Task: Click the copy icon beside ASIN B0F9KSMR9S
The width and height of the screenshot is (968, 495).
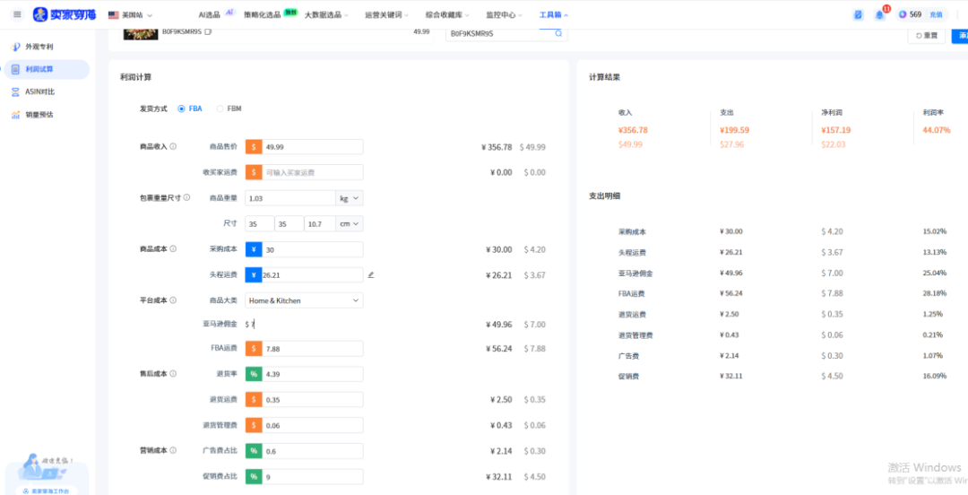Action: 208,31
